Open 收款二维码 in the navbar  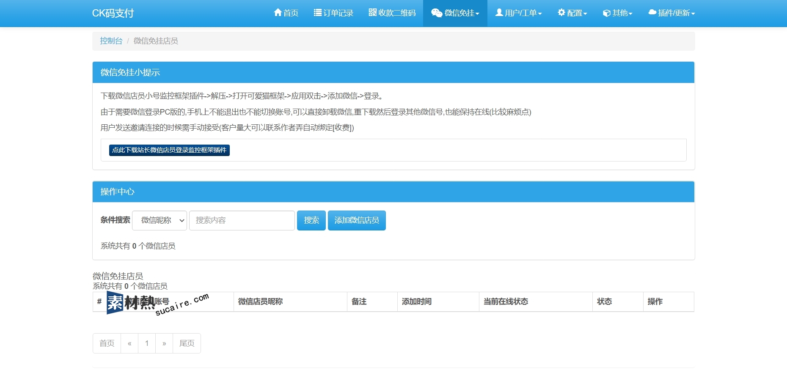coord(392,13)
